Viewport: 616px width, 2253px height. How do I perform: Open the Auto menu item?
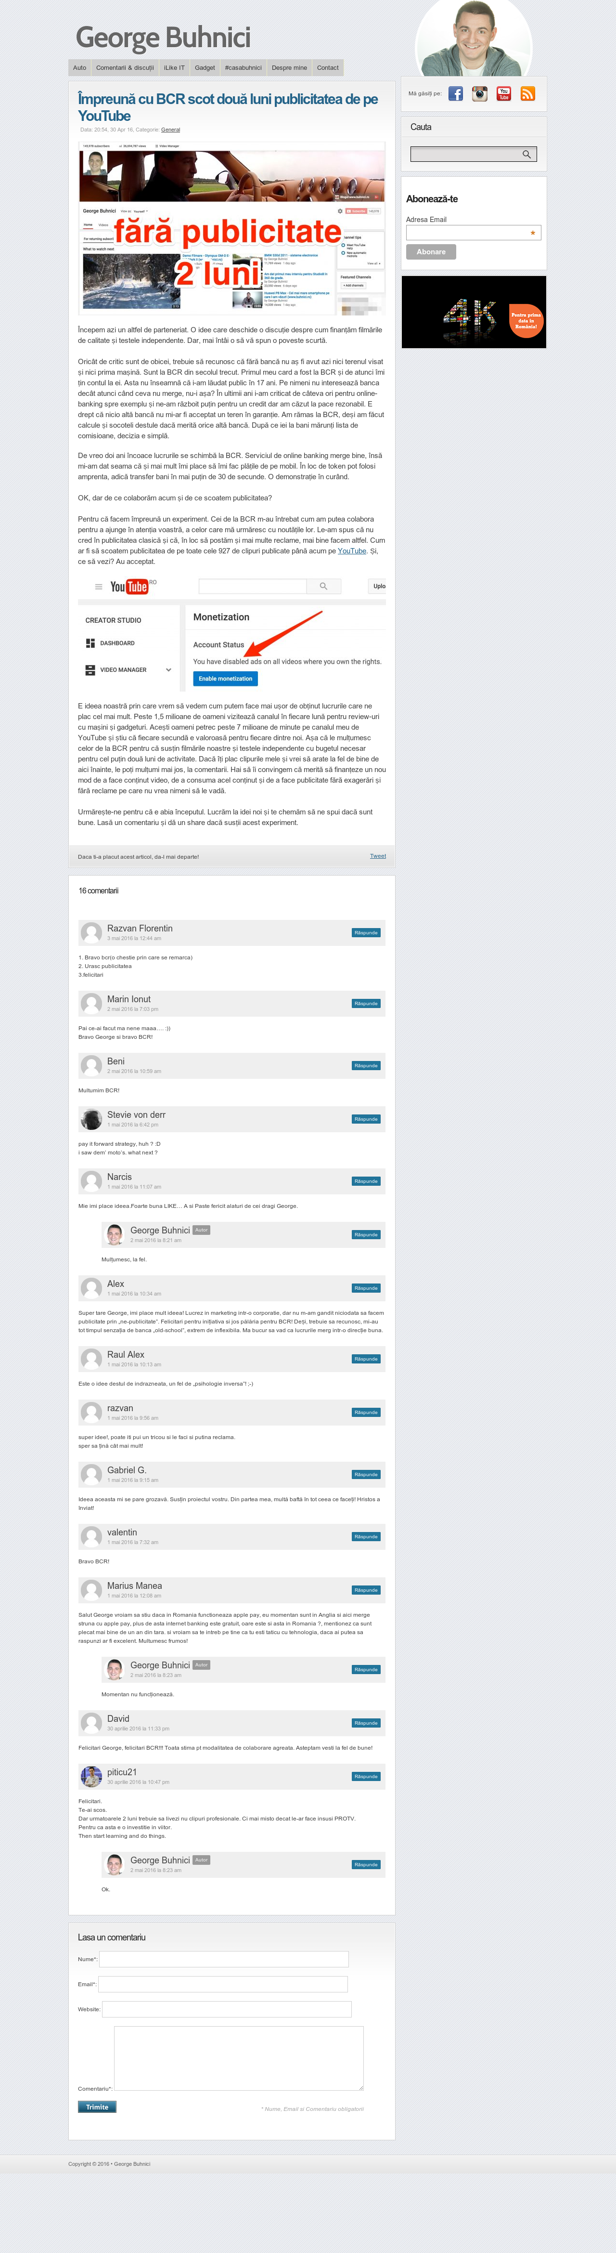(x=79, y=67)
